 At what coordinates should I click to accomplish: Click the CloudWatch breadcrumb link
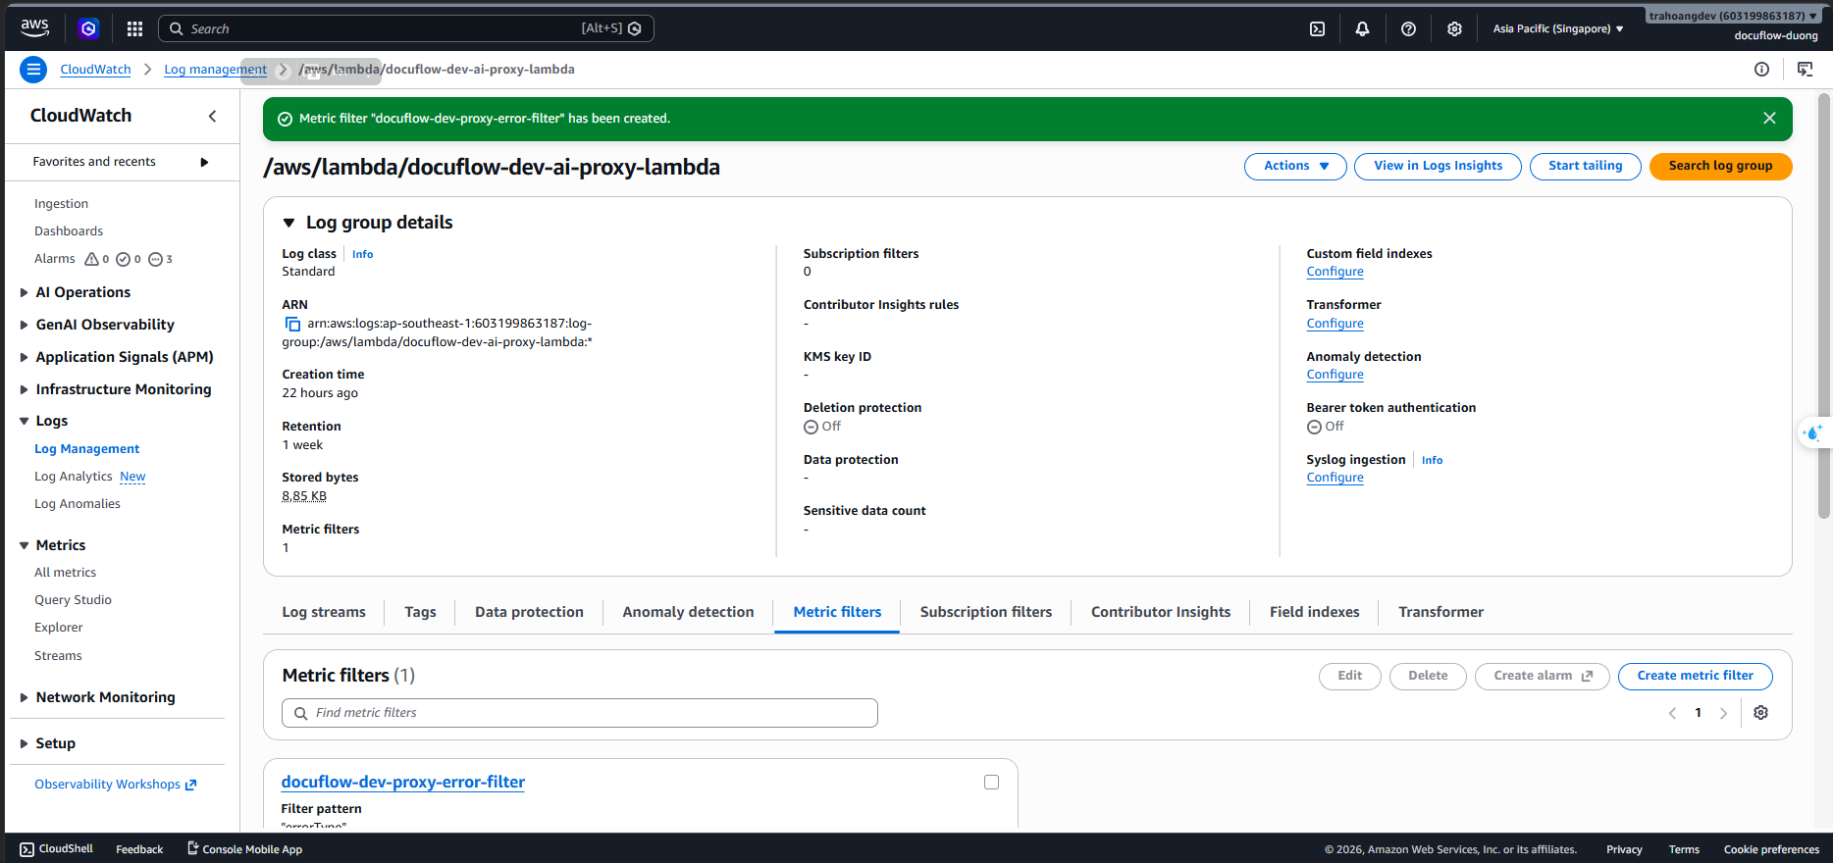pyautogui.click(x=95, y=70)
